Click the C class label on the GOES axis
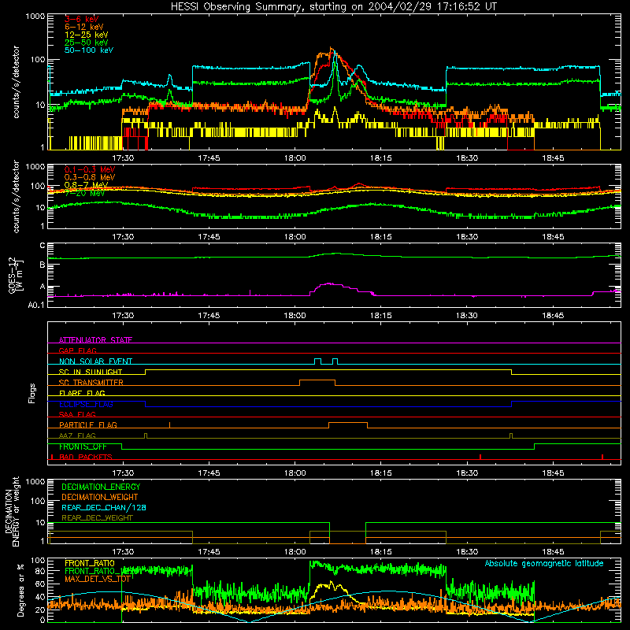Viewport: 630px width, 630px height. [x=43, y=245]
